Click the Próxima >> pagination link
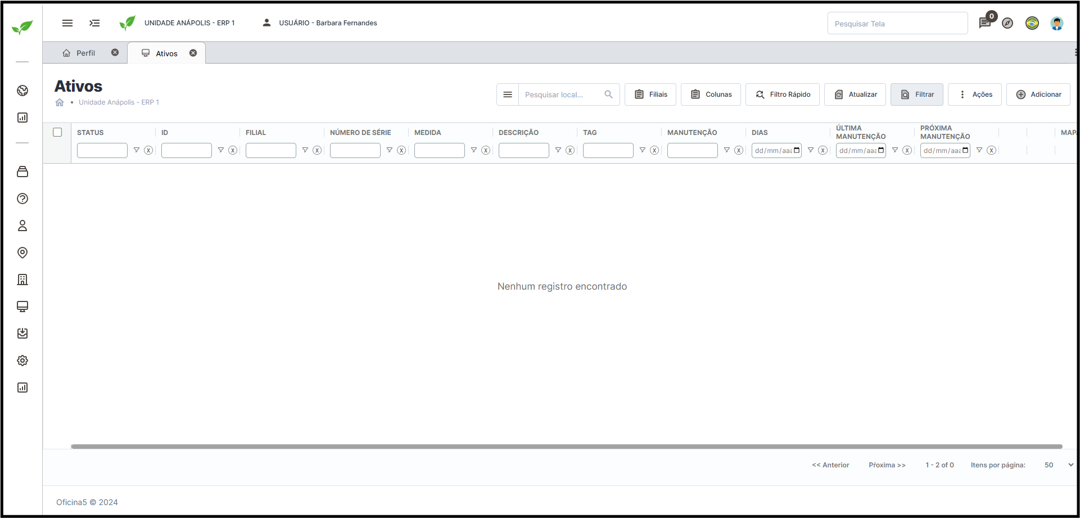1080x518 pixels. [x=887, y=465]
